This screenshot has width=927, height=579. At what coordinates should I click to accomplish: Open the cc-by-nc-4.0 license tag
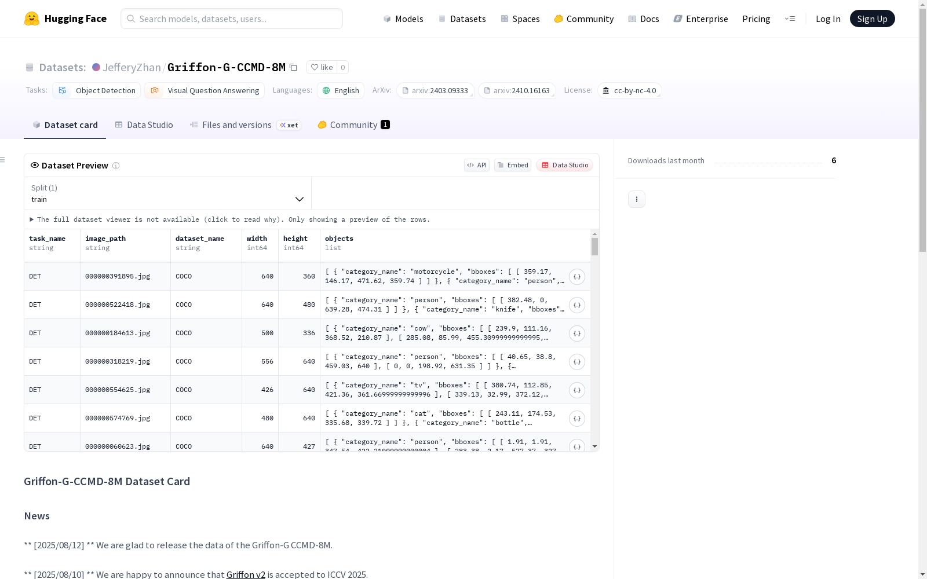(630, 90)
